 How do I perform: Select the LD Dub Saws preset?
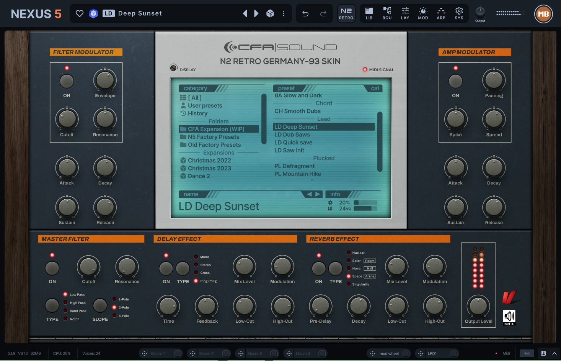click(292, 135)
